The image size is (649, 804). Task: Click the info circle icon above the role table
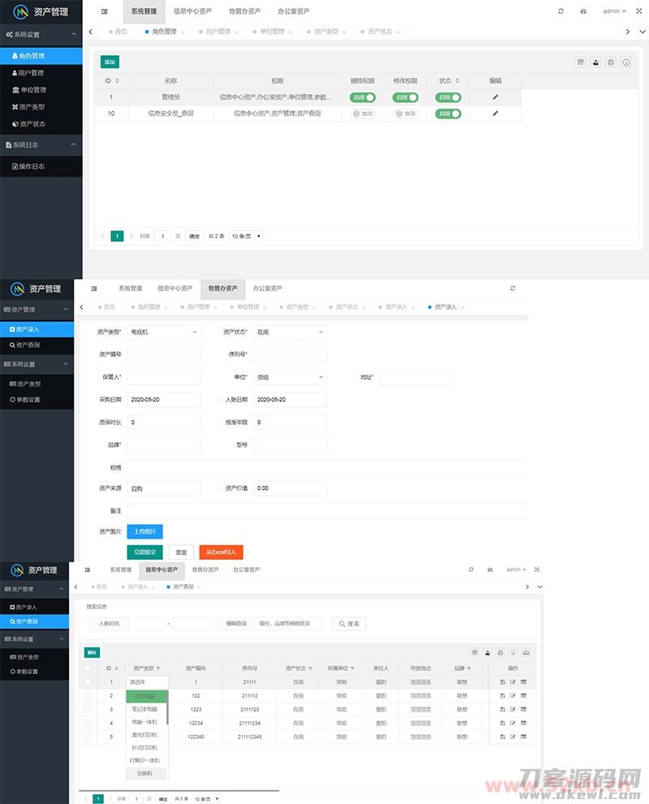[x=625, y=62]
